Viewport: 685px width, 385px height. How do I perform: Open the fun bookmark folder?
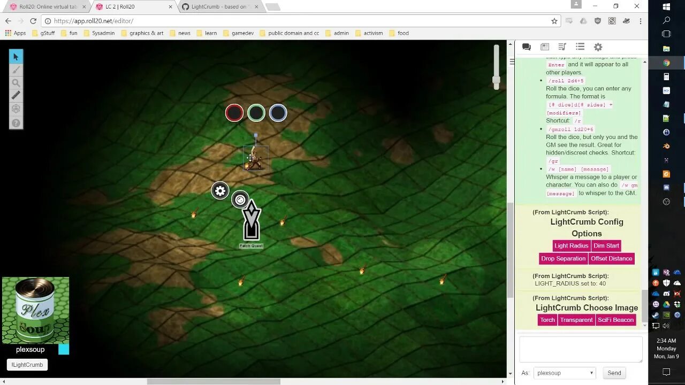point(69,33)
